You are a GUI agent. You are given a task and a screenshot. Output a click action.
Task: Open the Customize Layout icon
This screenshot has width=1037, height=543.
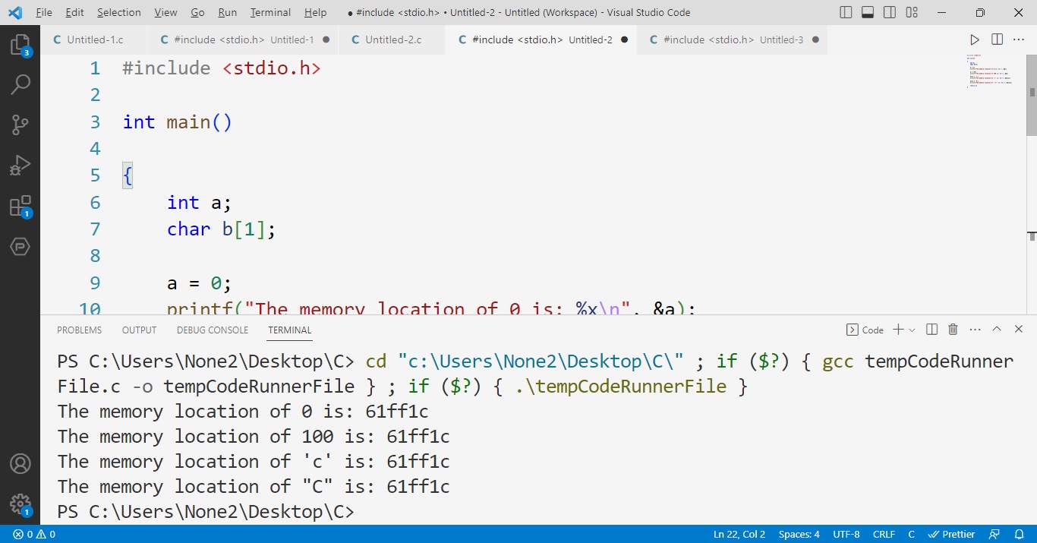coord(912,12)
